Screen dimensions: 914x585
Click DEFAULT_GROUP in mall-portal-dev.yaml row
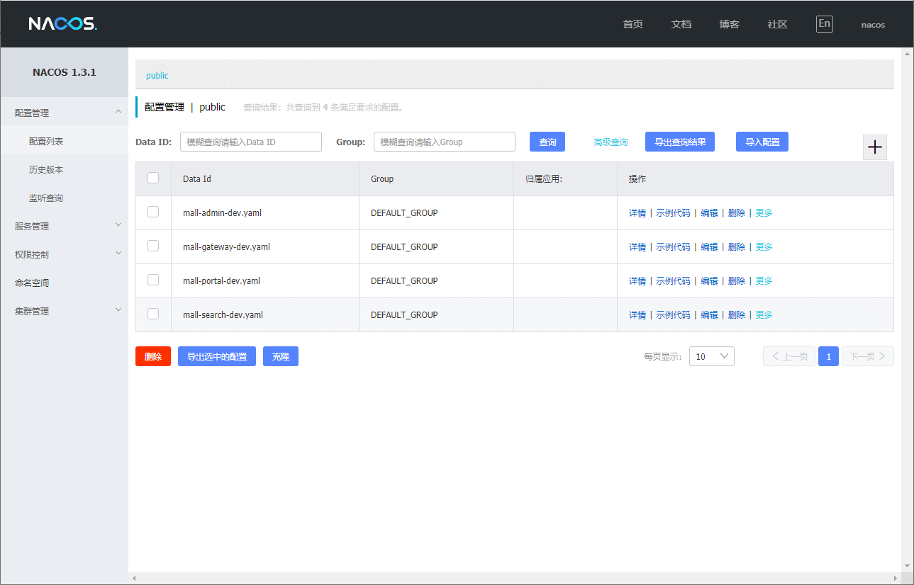tap(404, 281)
